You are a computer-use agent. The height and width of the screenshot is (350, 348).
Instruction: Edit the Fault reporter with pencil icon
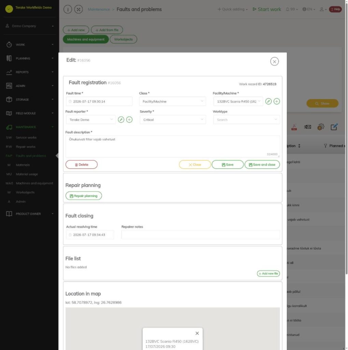click(121, 120)
